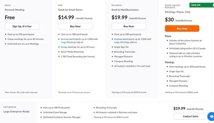Click the Enterprise plan label
214x123 pixels.
(10, 107)
